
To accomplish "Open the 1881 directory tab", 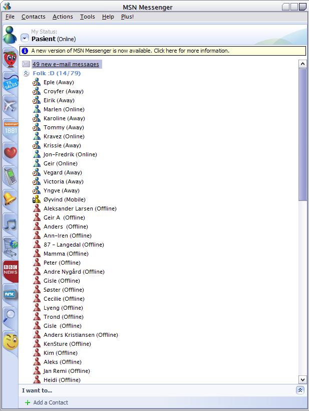I will point(11,129).
